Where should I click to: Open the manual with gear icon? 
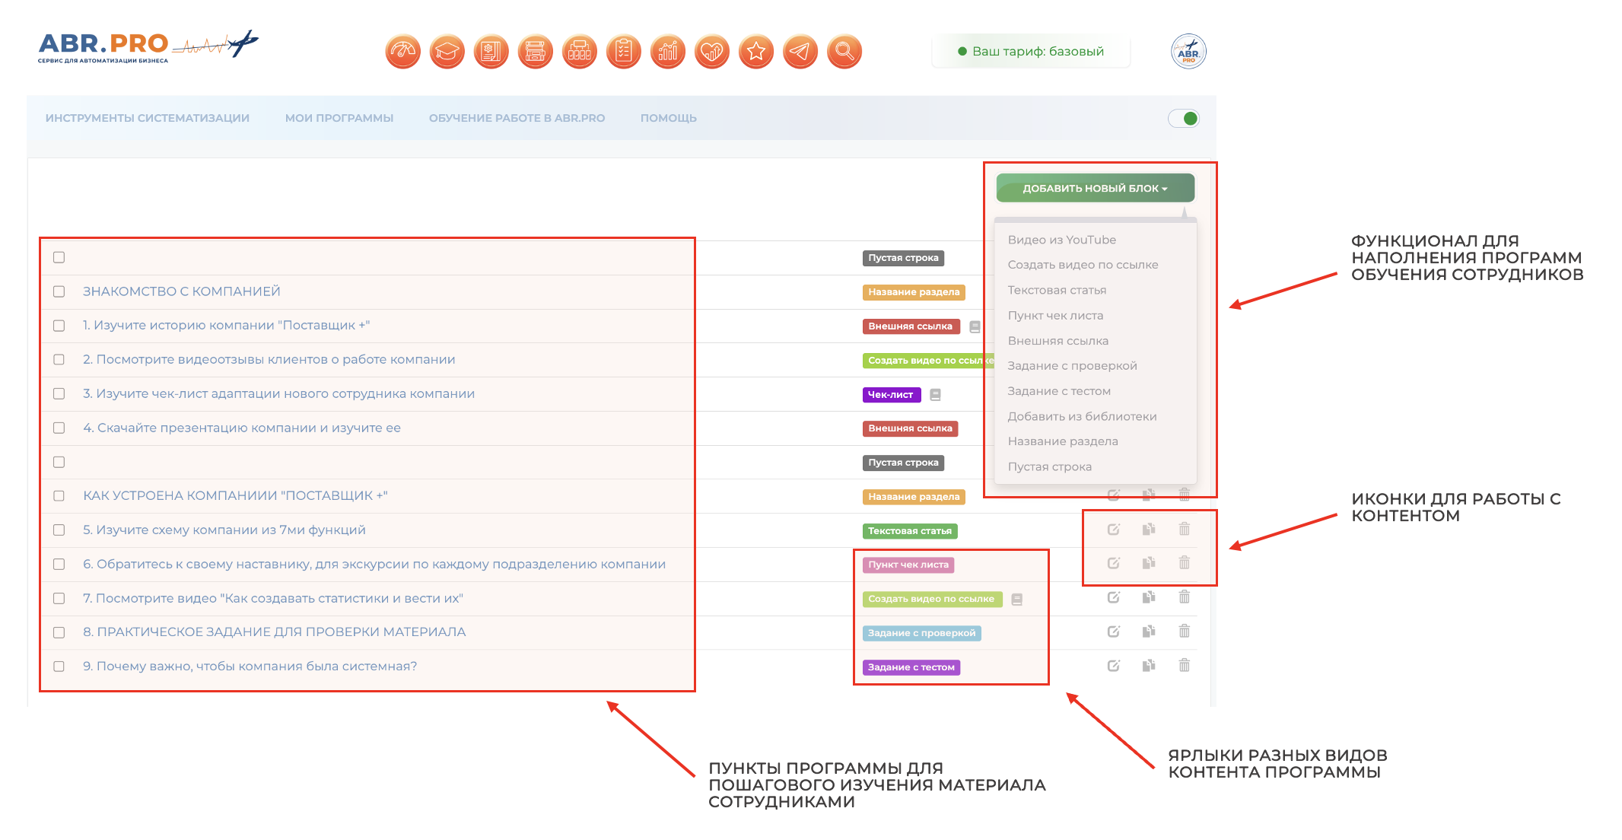(491, 52)
